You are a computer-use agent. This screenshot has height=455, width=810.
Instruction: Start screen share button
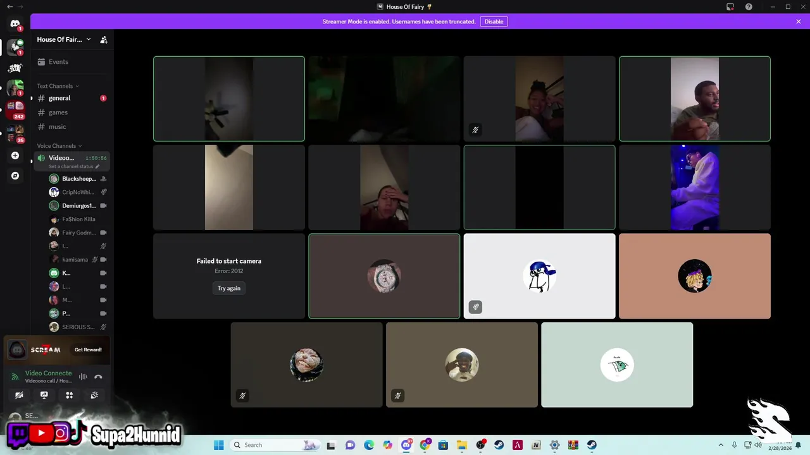(x=44, y=395)
